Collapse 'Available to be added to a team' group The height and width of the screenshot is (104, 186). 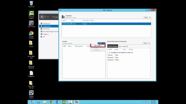[x=109, y=53]
